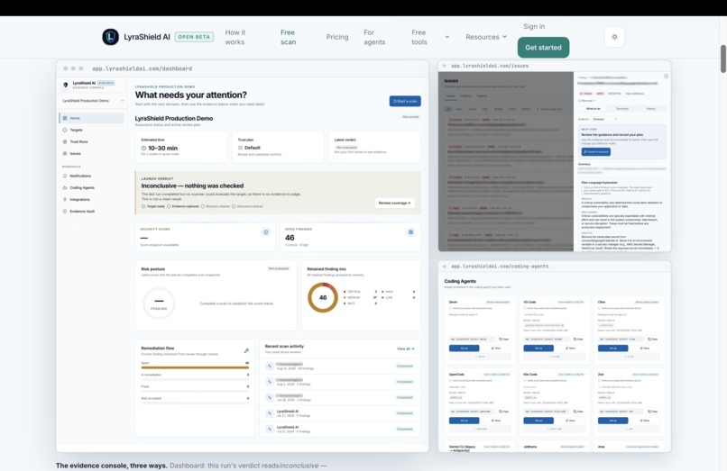Switch to the What to do tab
The image size is (727, 471).
(593, 108)
